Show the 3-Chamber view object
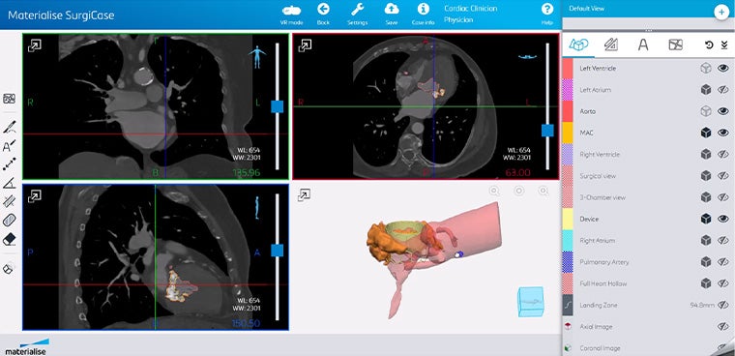Viewport: 735px width, 356px height. (723, 197)
